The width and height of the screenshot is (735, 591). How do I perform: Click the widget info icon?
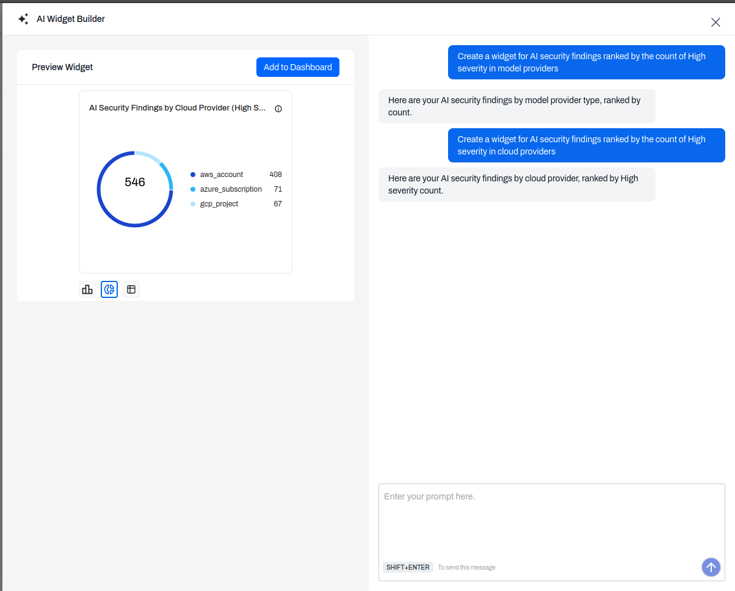(278, 109)
